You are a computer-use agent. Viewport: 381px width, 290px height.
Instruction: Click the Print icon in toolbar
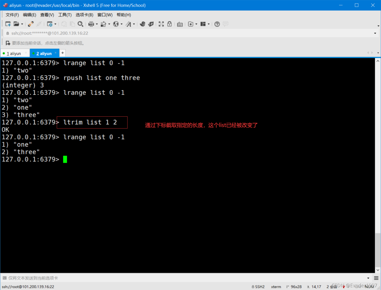[x=91, y=24]
